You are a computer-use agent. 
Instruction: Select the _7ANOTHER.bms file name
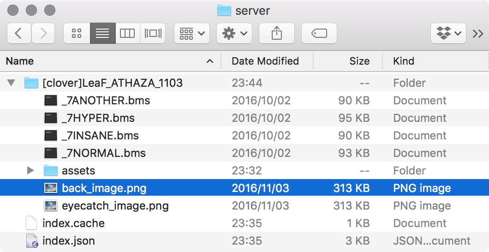pyautogui.click(x=106, y=101)
